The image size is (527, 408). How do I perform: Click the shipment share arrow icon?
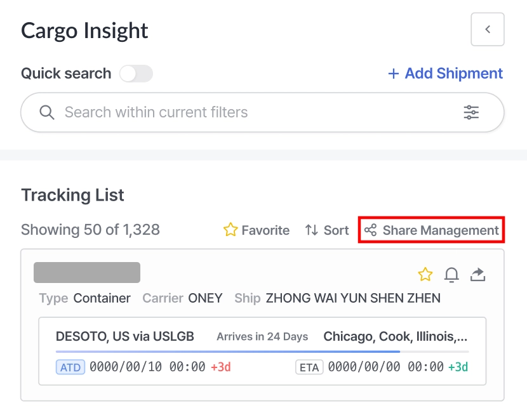point(477,274)
